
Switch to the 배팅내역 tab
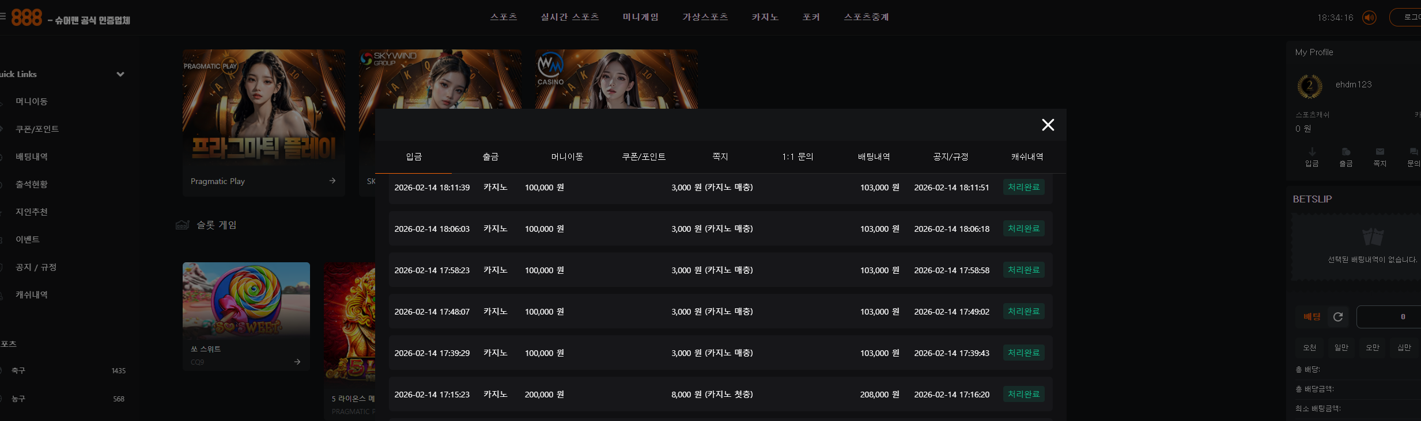coord(874,157)
